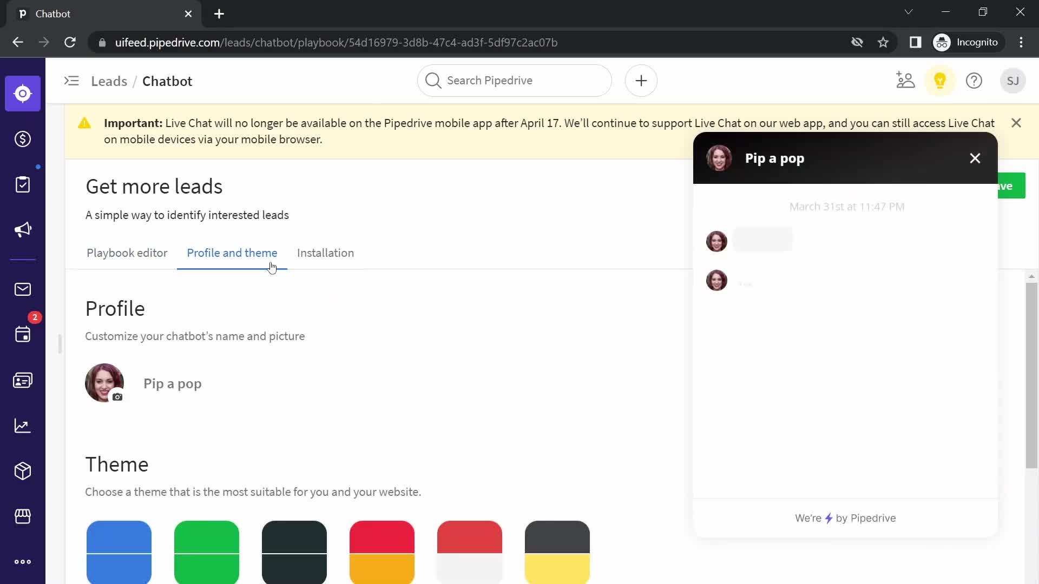Close the Pip a pop chatbot preview
Screen dimensions: 1039x584
click(x=975, y=158)
